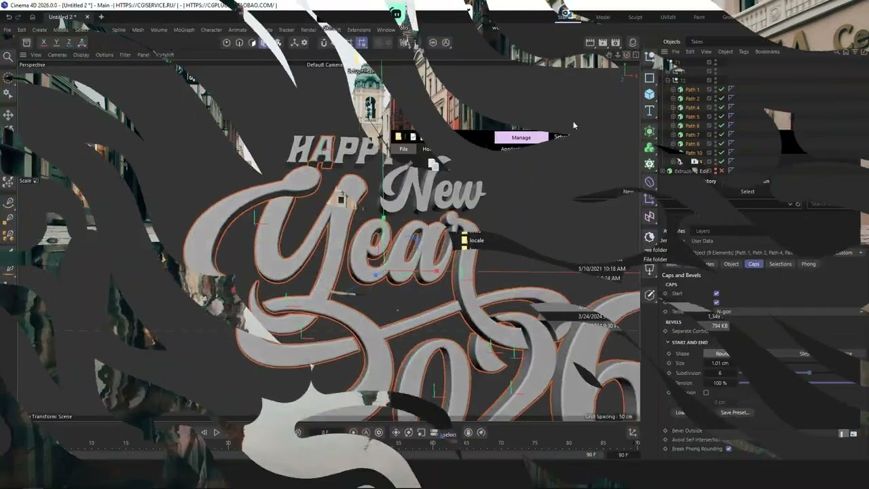869x489 pixels.
Task: Click the viewport search magnifier icon
Action: [x=8, y=57]
